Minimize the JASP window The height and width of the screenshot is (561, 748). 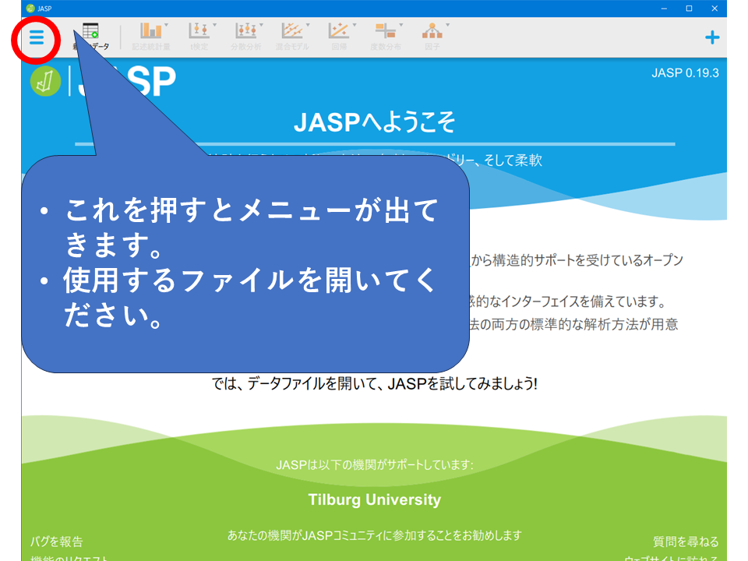664,8
